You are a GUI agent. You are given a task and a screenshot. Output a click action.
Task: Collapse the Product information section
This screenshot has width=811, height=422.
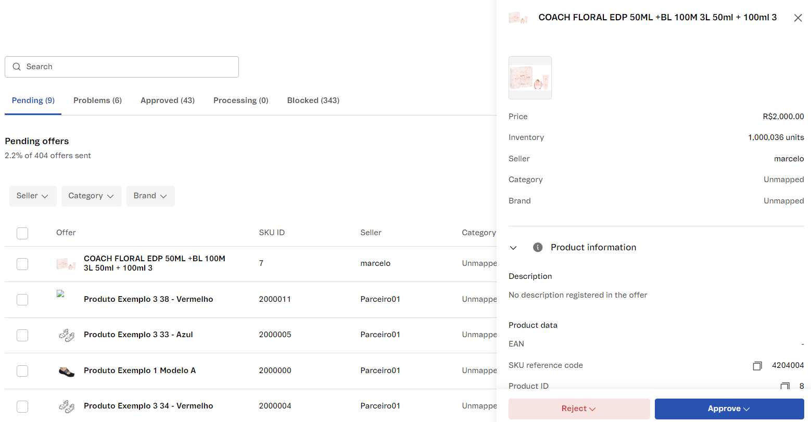click(513, 248)
